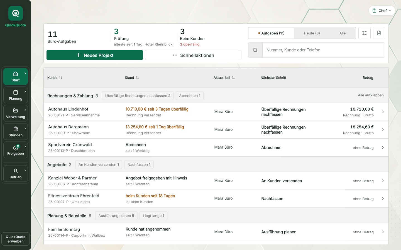The width and height of the screenshot is (401, 250).
Task: Open the Planung calendar section
Action: pyautogui.click(x=16, y=95)
